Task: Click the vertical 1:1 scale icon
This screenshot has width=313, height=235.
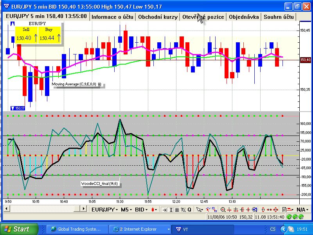Action: 263,210
